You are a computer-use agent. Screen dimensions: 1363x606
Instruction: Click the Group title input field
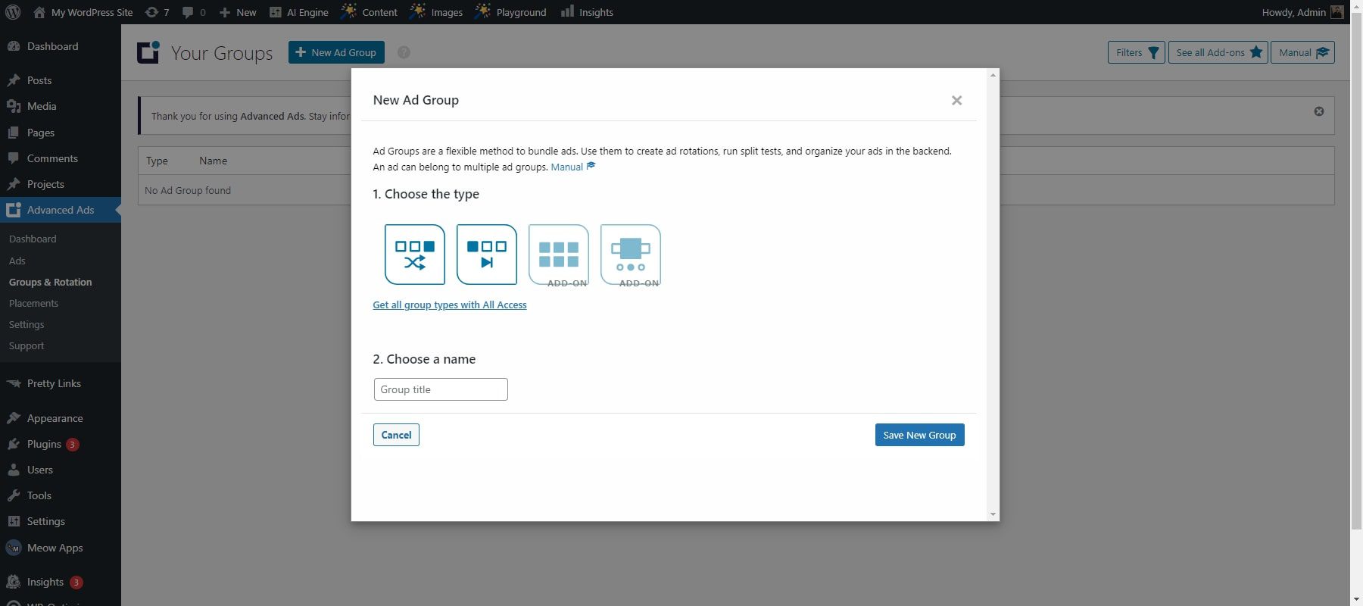441,389
